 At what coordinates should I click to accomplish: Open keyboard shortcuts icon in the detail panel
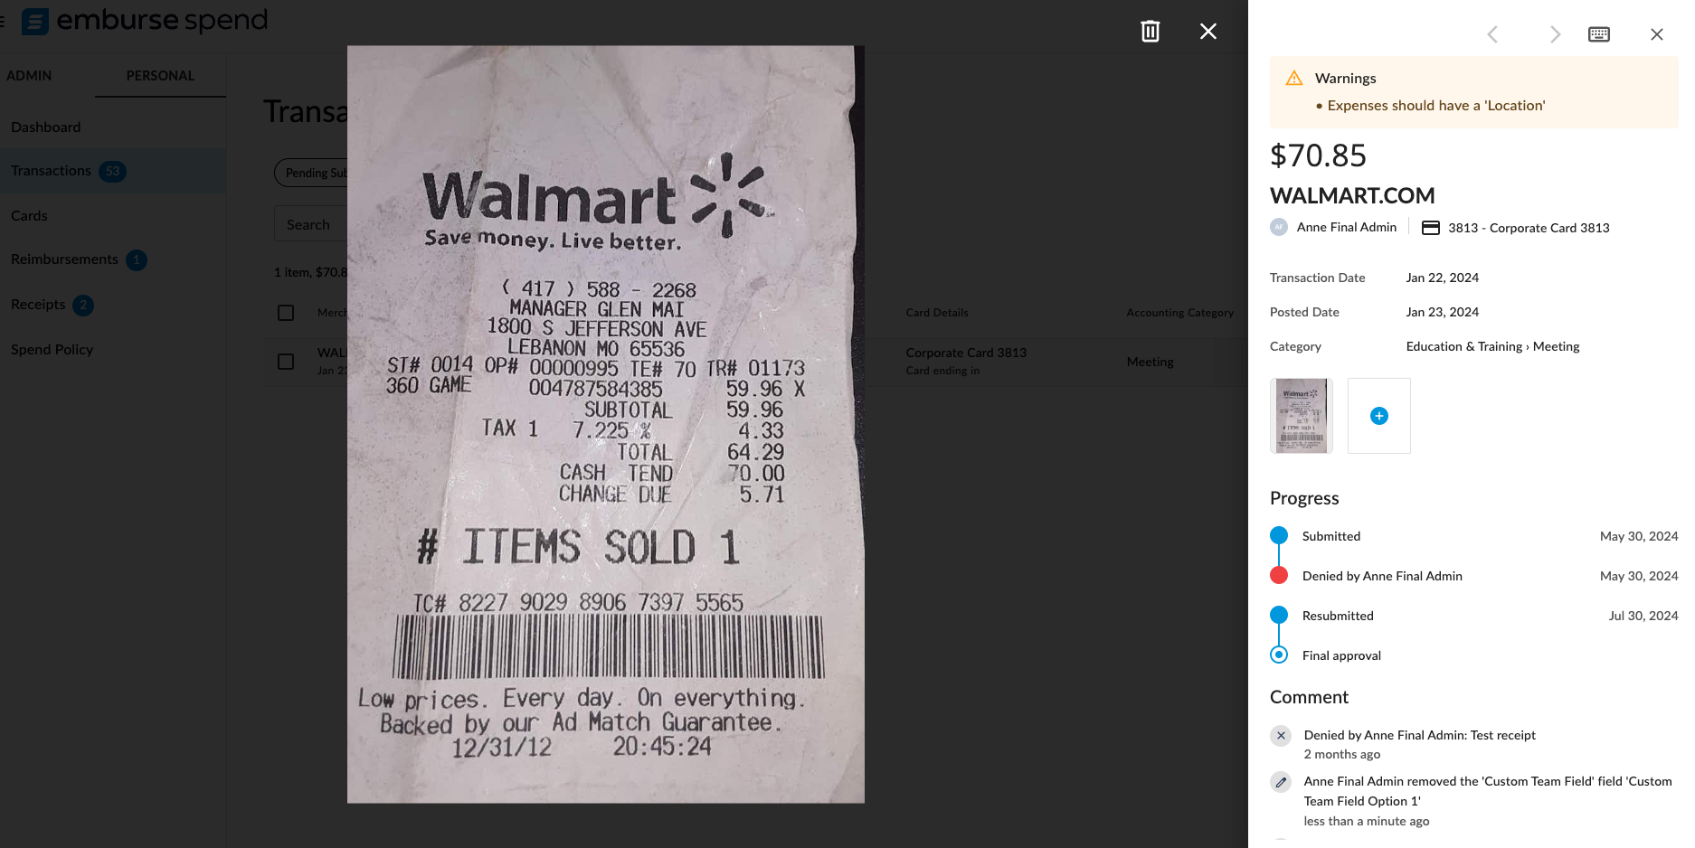pyautogui.click(x=1599, y=34)
